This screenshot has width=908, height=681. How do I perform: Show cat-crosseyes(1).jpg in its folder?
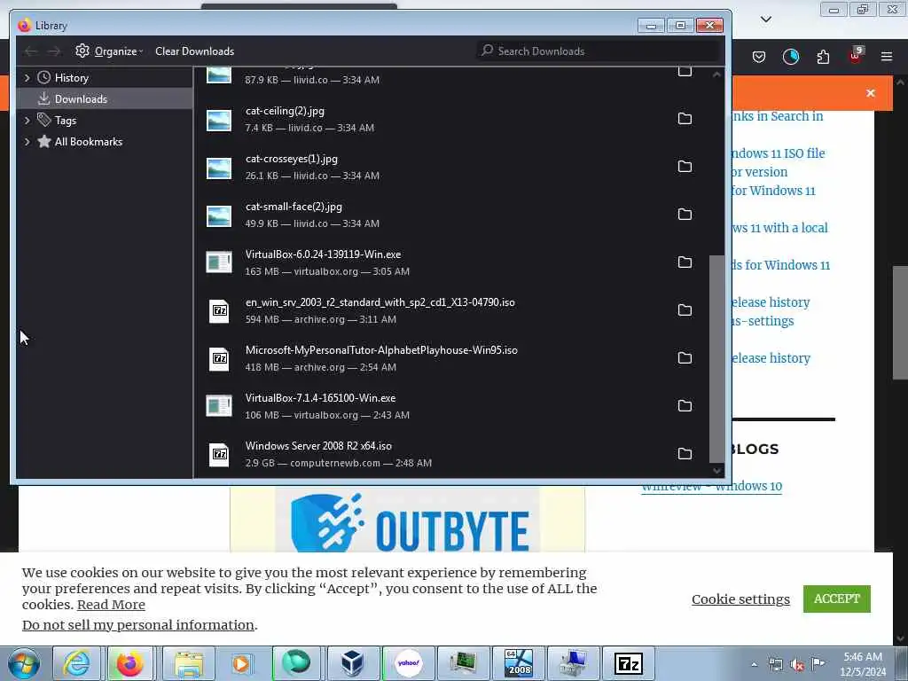685,167
